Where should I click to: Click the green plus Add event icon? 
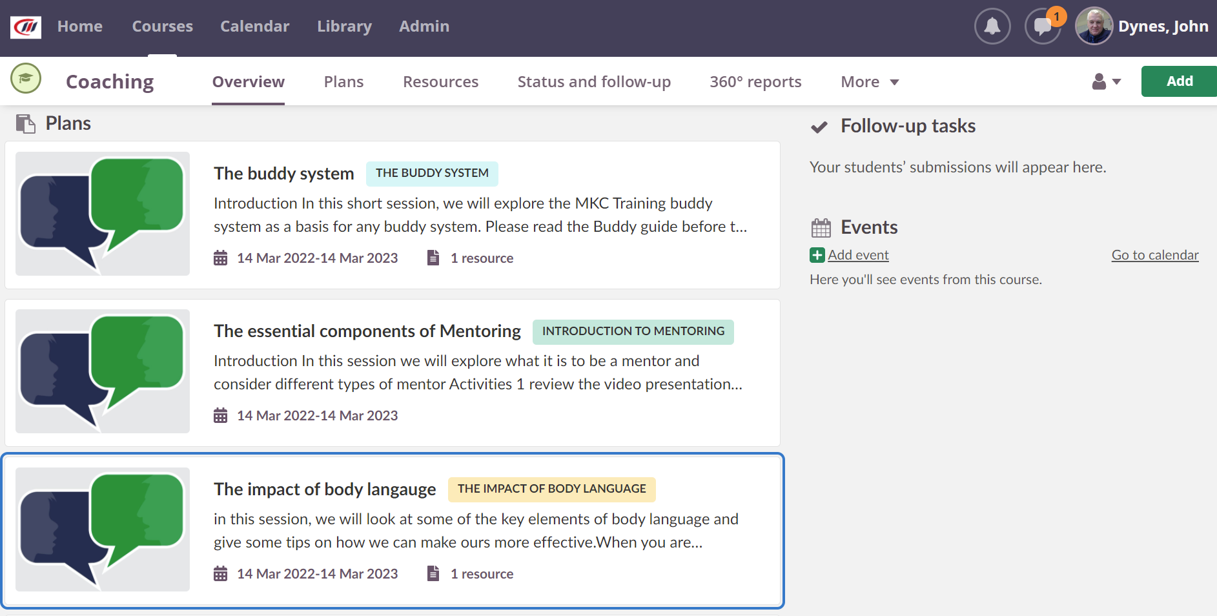(817, 255)
